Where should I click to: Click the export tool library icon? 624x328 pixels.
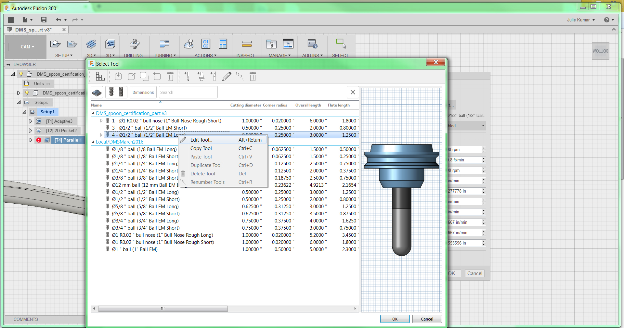pos(131,76)
